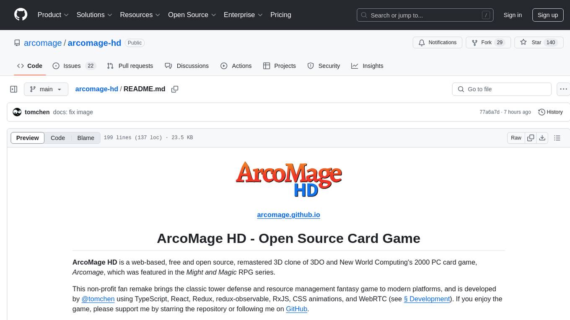View the 29 forks count
570x320 pixels.
[499, 43]
